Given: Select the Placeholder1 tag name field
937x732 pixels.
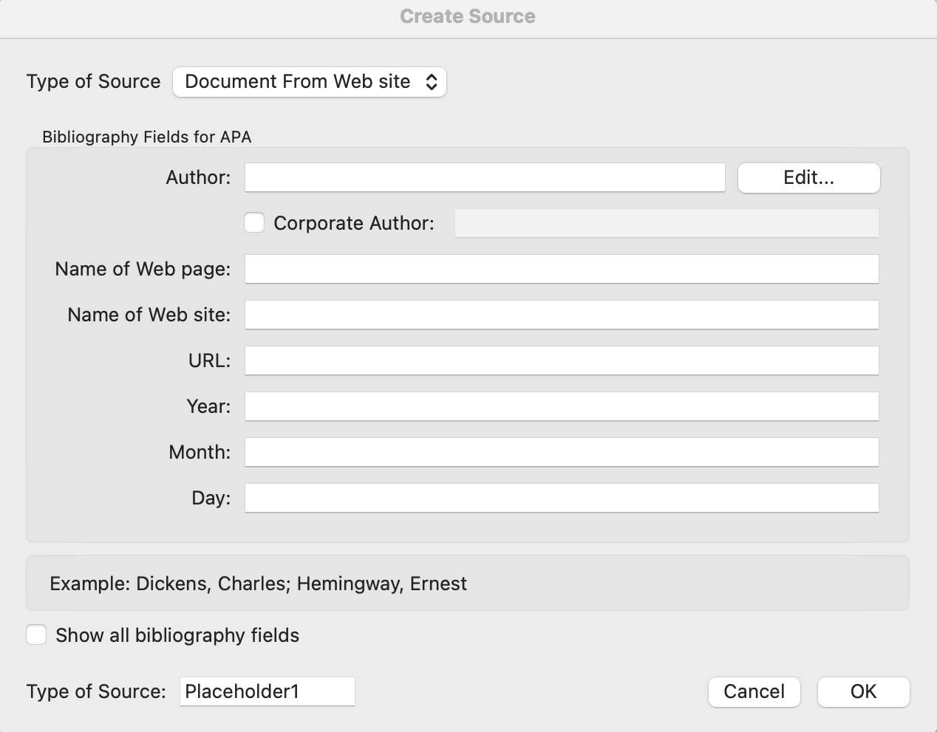Looking at the screenshot, I should coord(267,691).
